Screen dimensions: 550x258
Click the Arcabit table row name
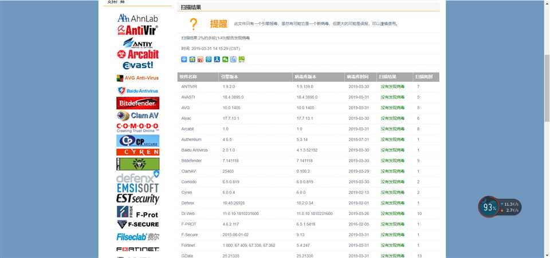[x=188, y=129]
